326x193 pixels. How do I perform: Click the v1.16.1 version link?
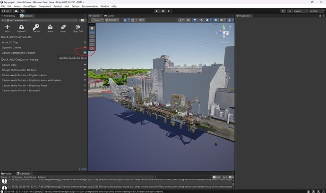tap(83, 169)
